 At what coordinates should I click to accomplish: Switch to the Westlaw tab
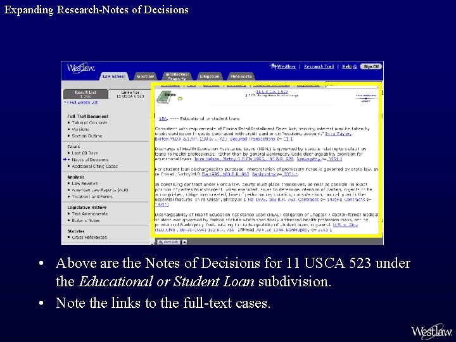click(x=145, y=76)
